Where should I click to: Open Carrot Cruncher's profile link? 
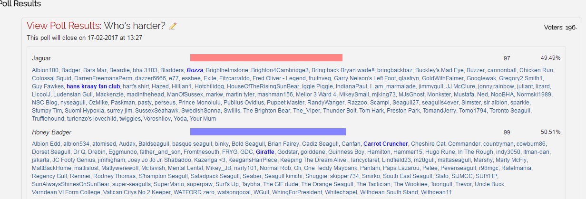pyautogui.click(x=385, y=144)
